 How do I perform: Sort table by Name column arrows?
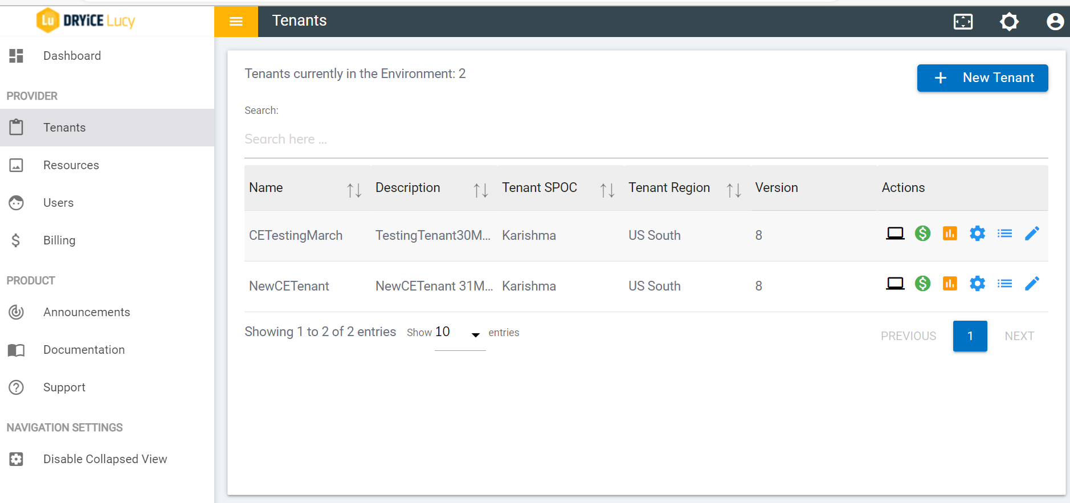coord(354,190)
